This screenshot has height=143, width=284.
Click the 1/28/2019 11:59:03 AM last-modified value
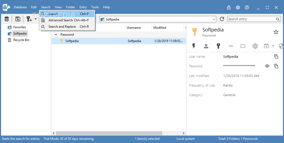tap(241, 76)
